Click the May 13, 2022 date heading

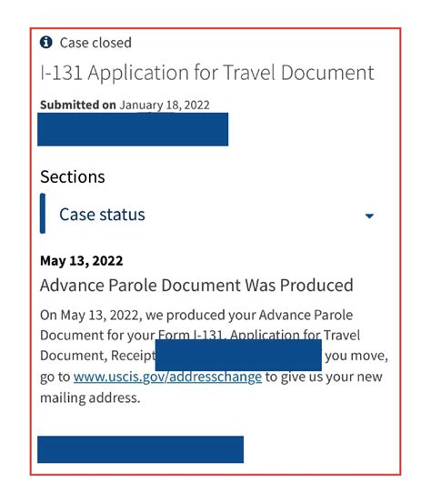[82, 261]
